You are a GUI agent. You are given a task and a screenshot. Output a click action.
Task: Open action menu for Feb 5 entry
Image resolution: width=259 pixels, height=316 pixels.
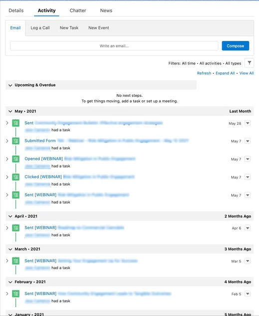point(248,294)
